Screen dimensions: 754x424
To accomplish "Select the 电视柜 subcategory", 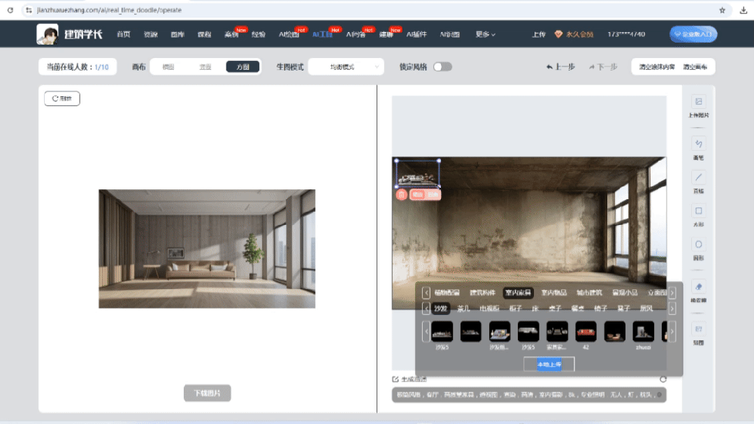I will (x=489, y=308).
